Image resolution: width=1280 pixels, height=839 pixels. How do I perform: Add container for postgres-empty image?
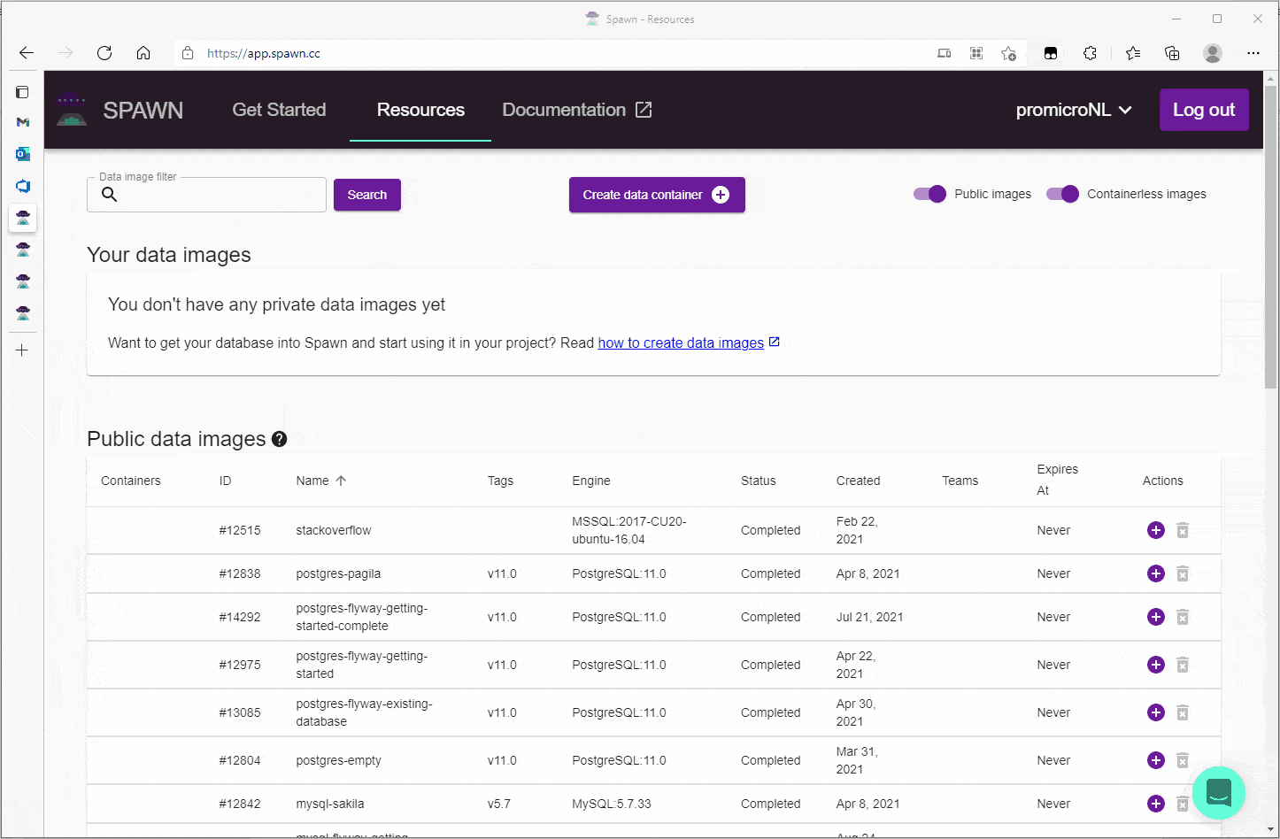click(x=1155, y=760)
